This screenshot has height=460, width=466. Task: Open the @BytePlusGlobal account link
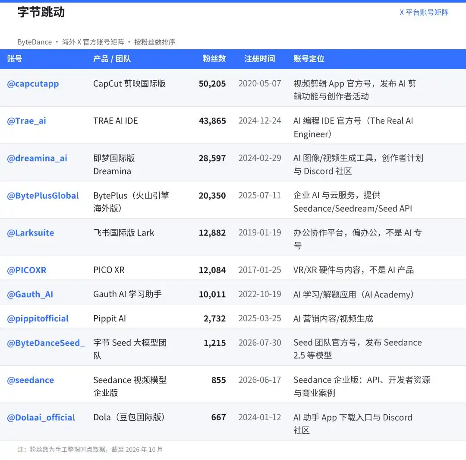pyautogui.click(x=43, y=196)
